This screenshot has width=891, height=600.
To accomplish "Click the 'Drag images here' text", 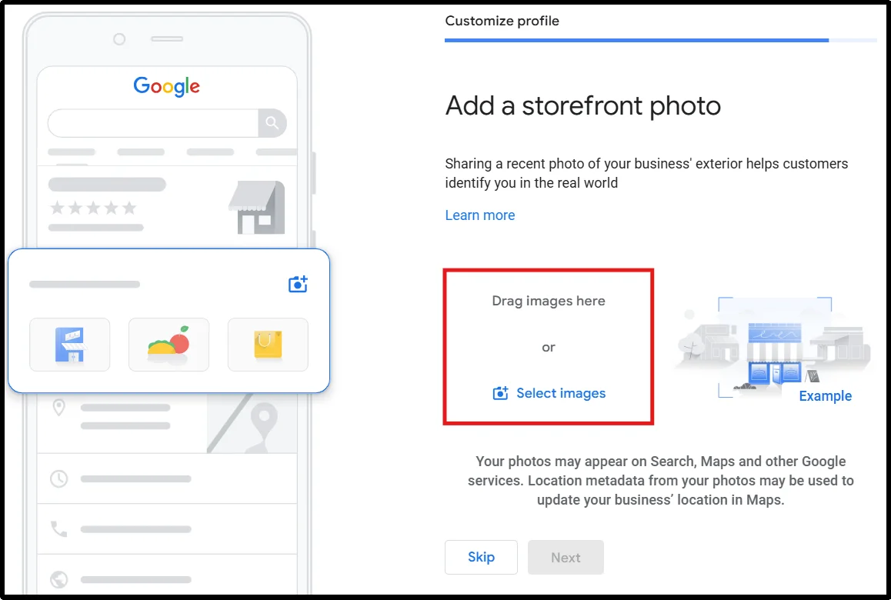I will pos(549,301).
